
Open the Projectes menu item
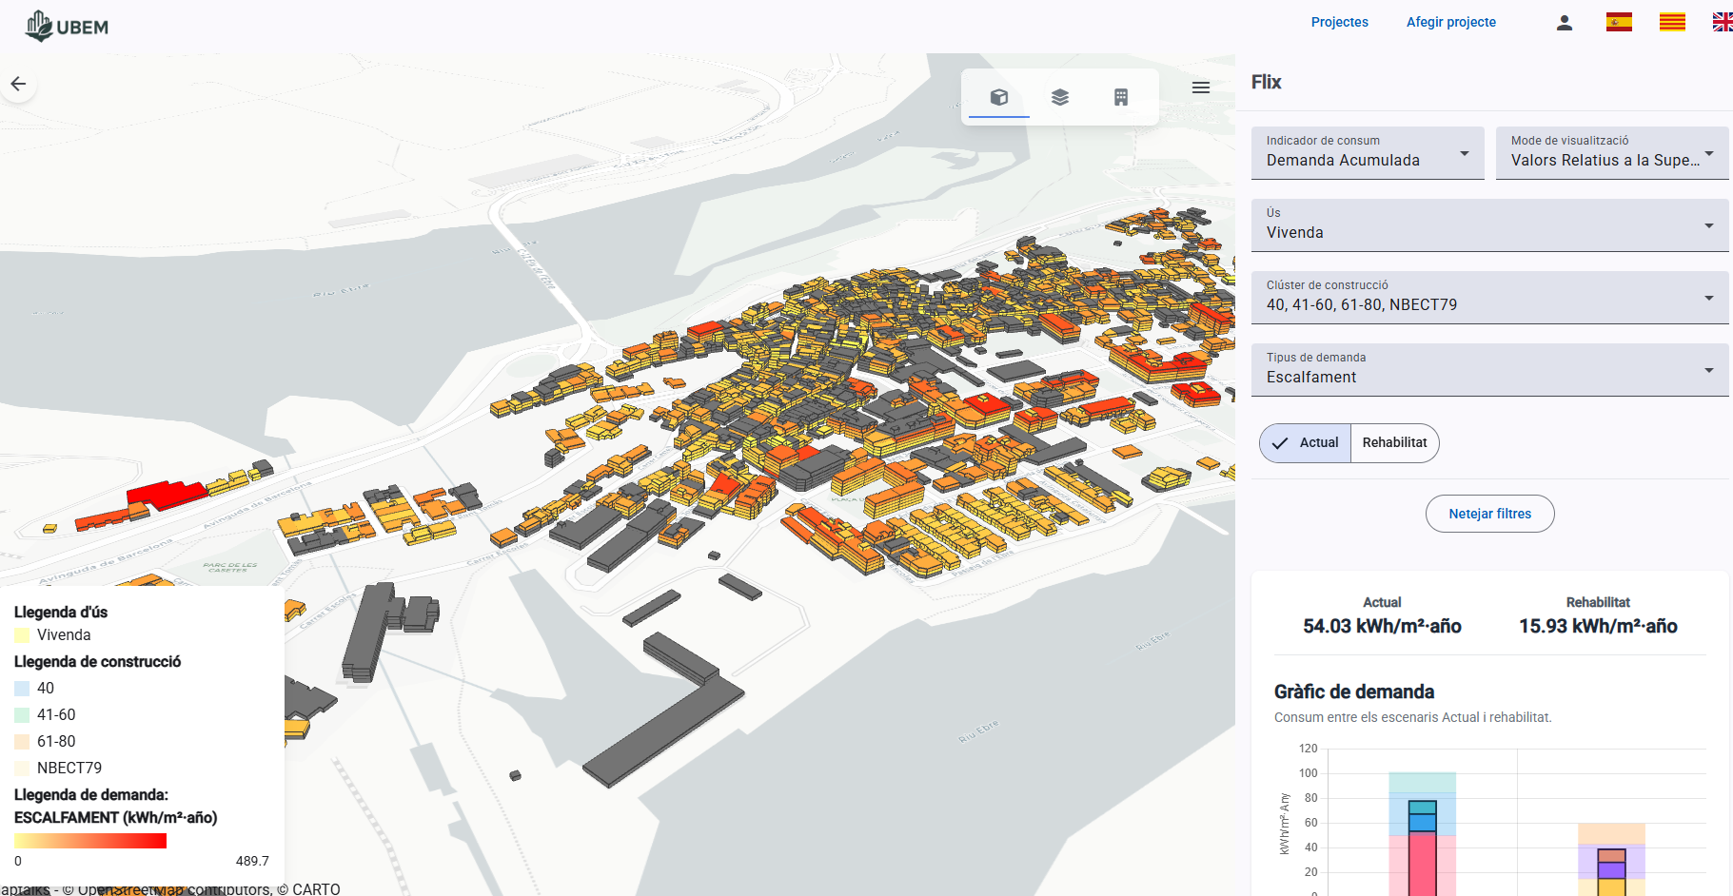(1339, 22)
